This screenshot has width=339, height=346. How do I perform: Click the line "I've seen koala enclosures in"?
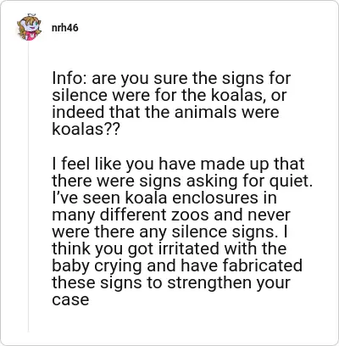pyautogui.click(x=164, y=198)
